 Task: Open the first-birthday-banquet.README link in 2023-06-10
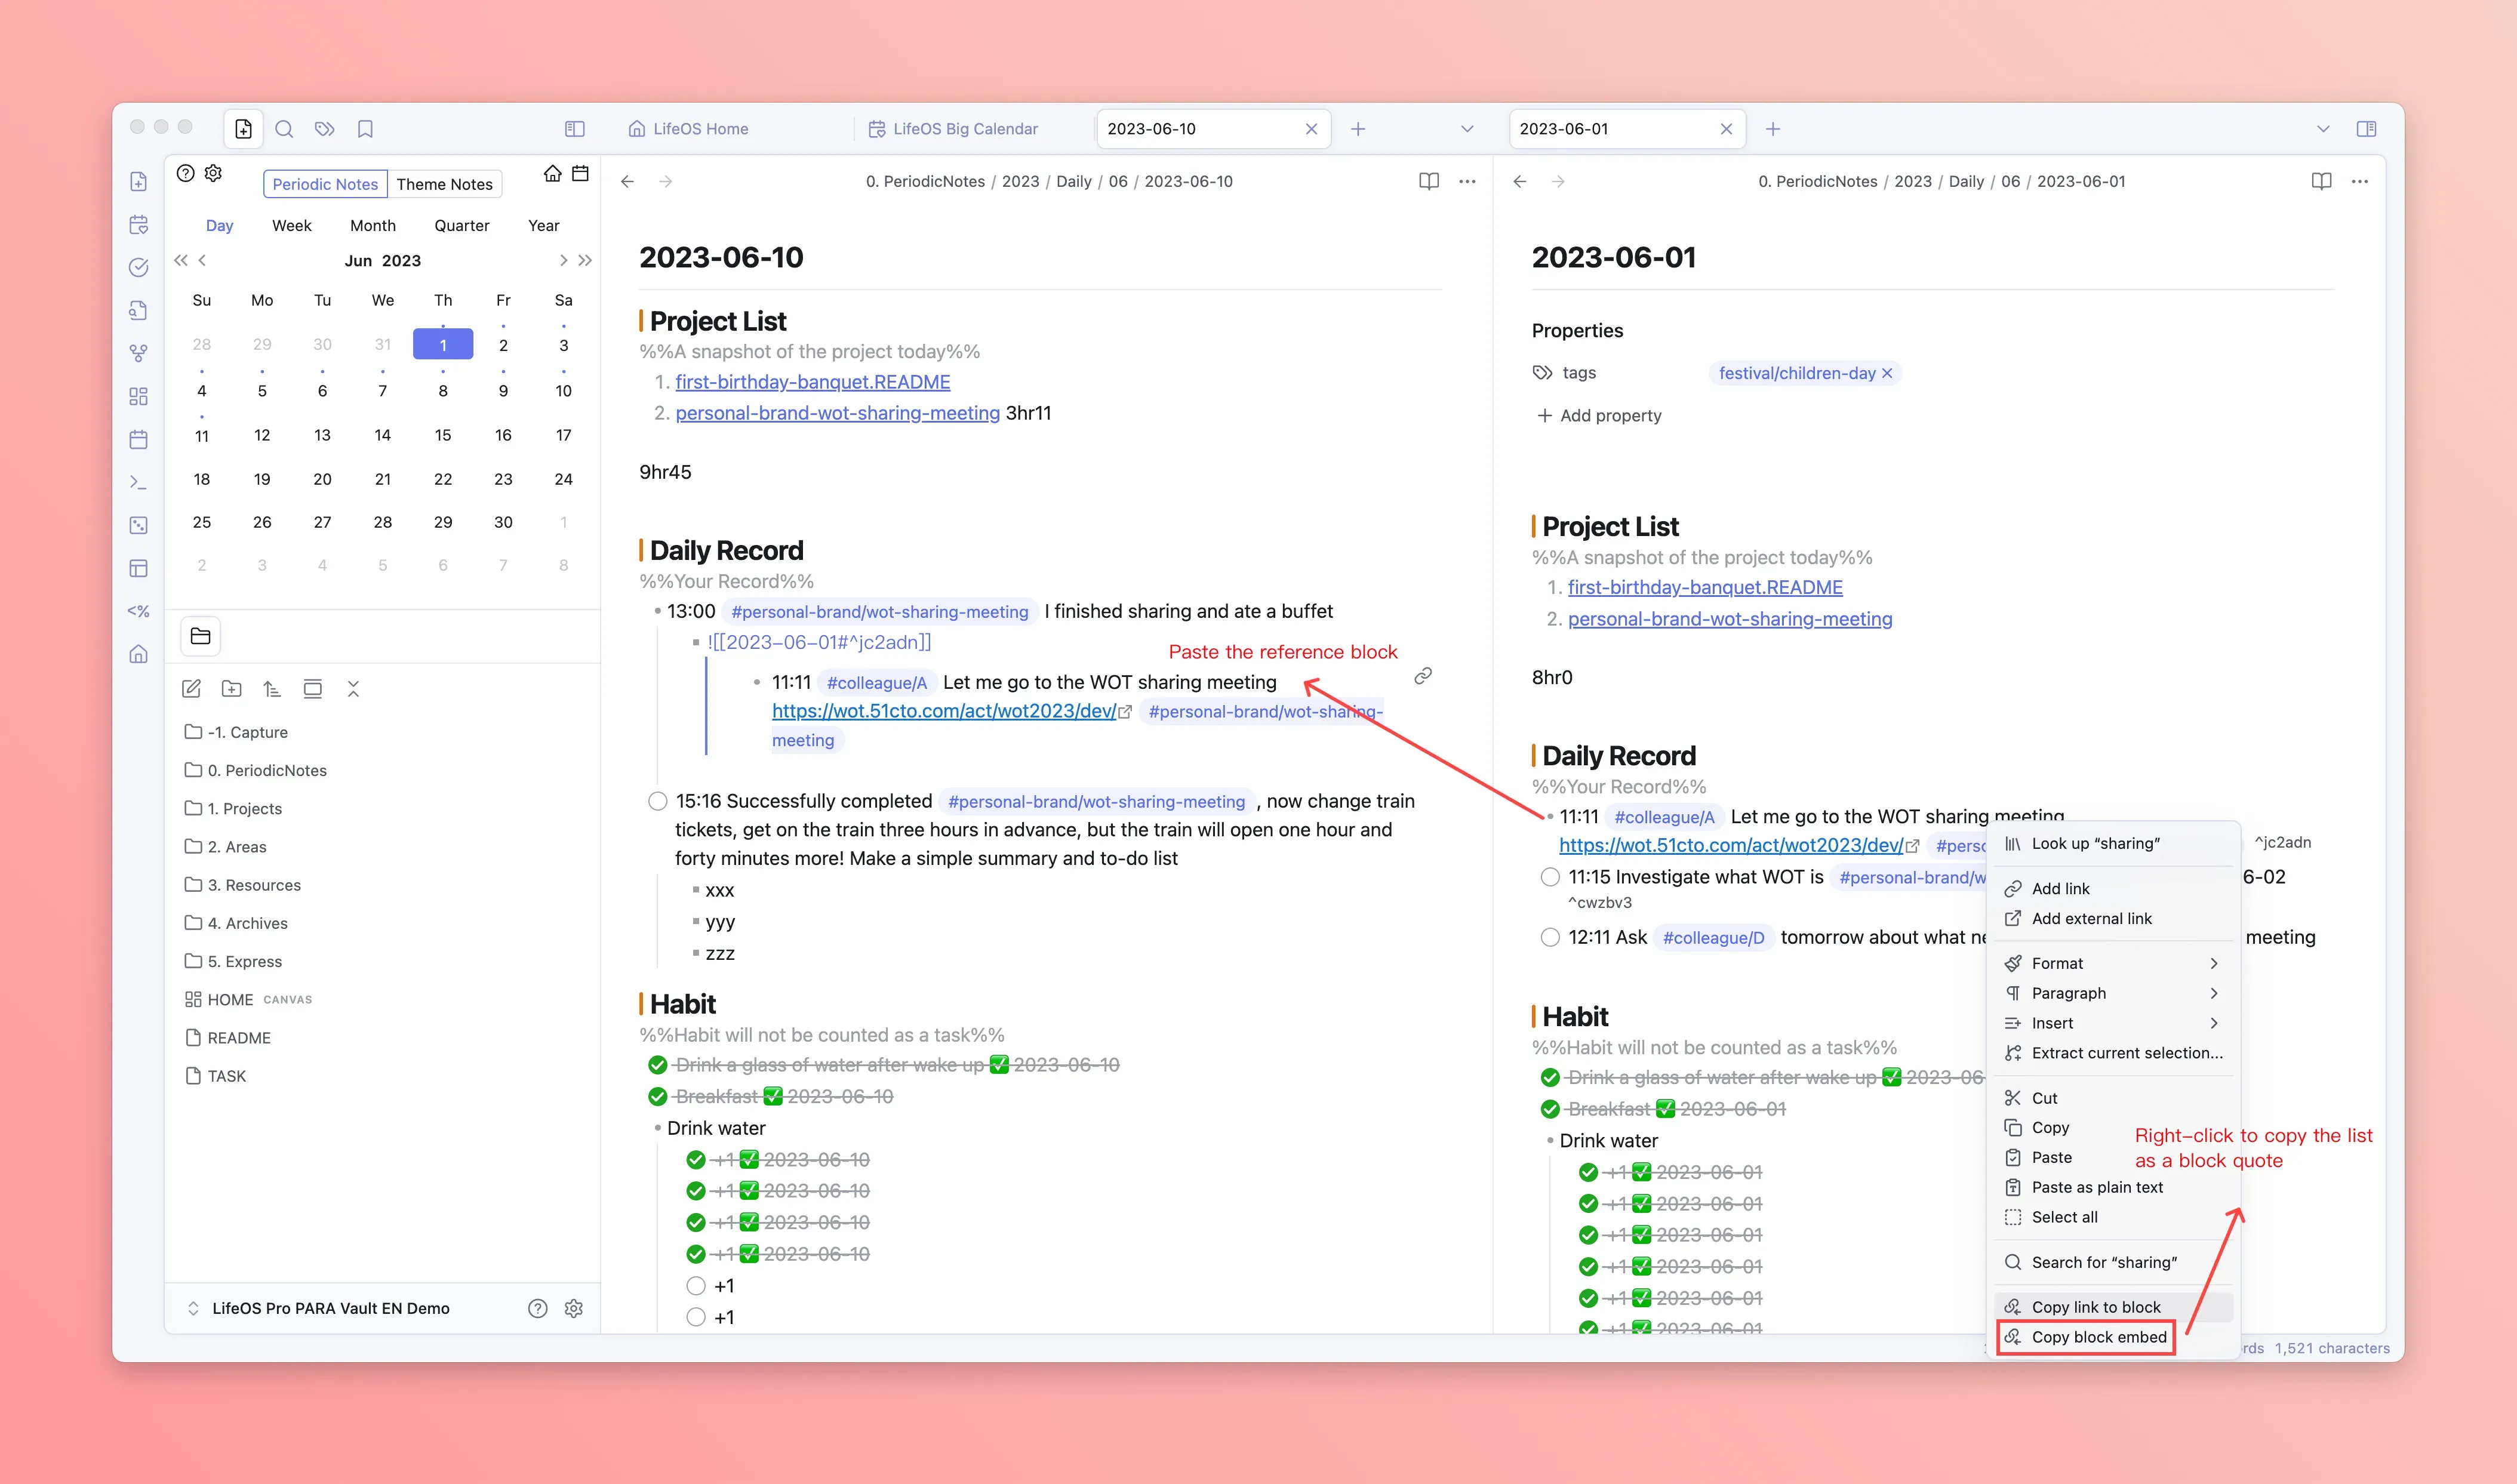[812, 382]
